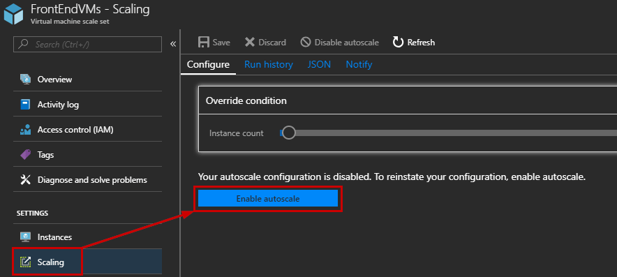Switch to the Configure tab
Viewport: 617px width, 277px height.
coord(208,64)
